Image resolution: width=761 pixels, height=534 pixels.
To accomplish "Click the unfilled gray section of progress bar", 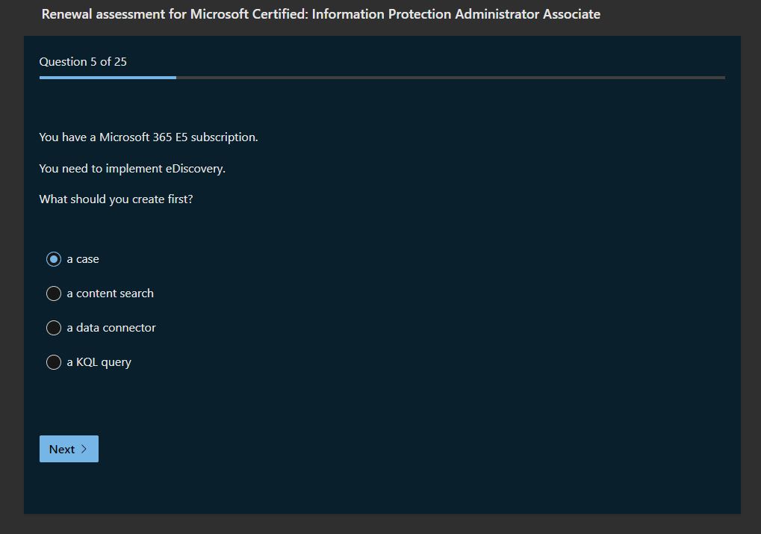I will click(x=448, y=77).
